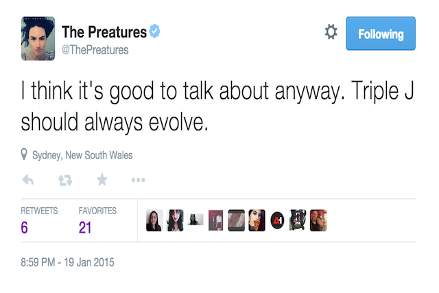View the 6 retweets list
This screenshot has width=439, height=293.
25,227
